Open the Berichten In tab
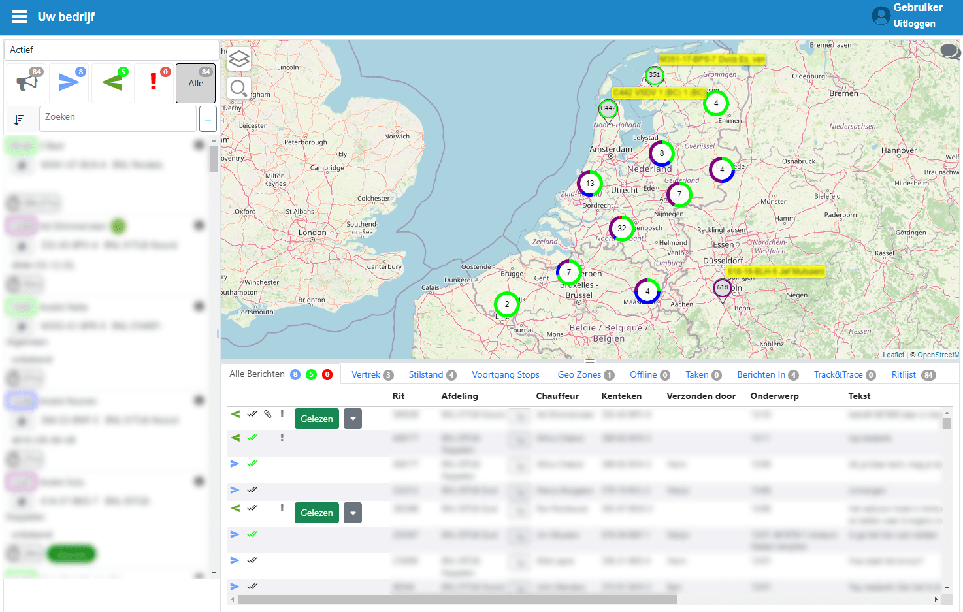This screenshot has height=612, width=963. click(x=768, y=375)
